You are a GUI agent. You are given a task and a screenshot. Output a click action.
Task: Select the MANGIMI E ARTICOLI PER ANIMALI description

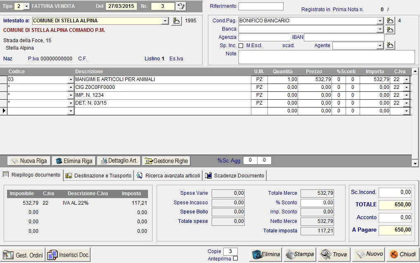click(x=163, y=79)
